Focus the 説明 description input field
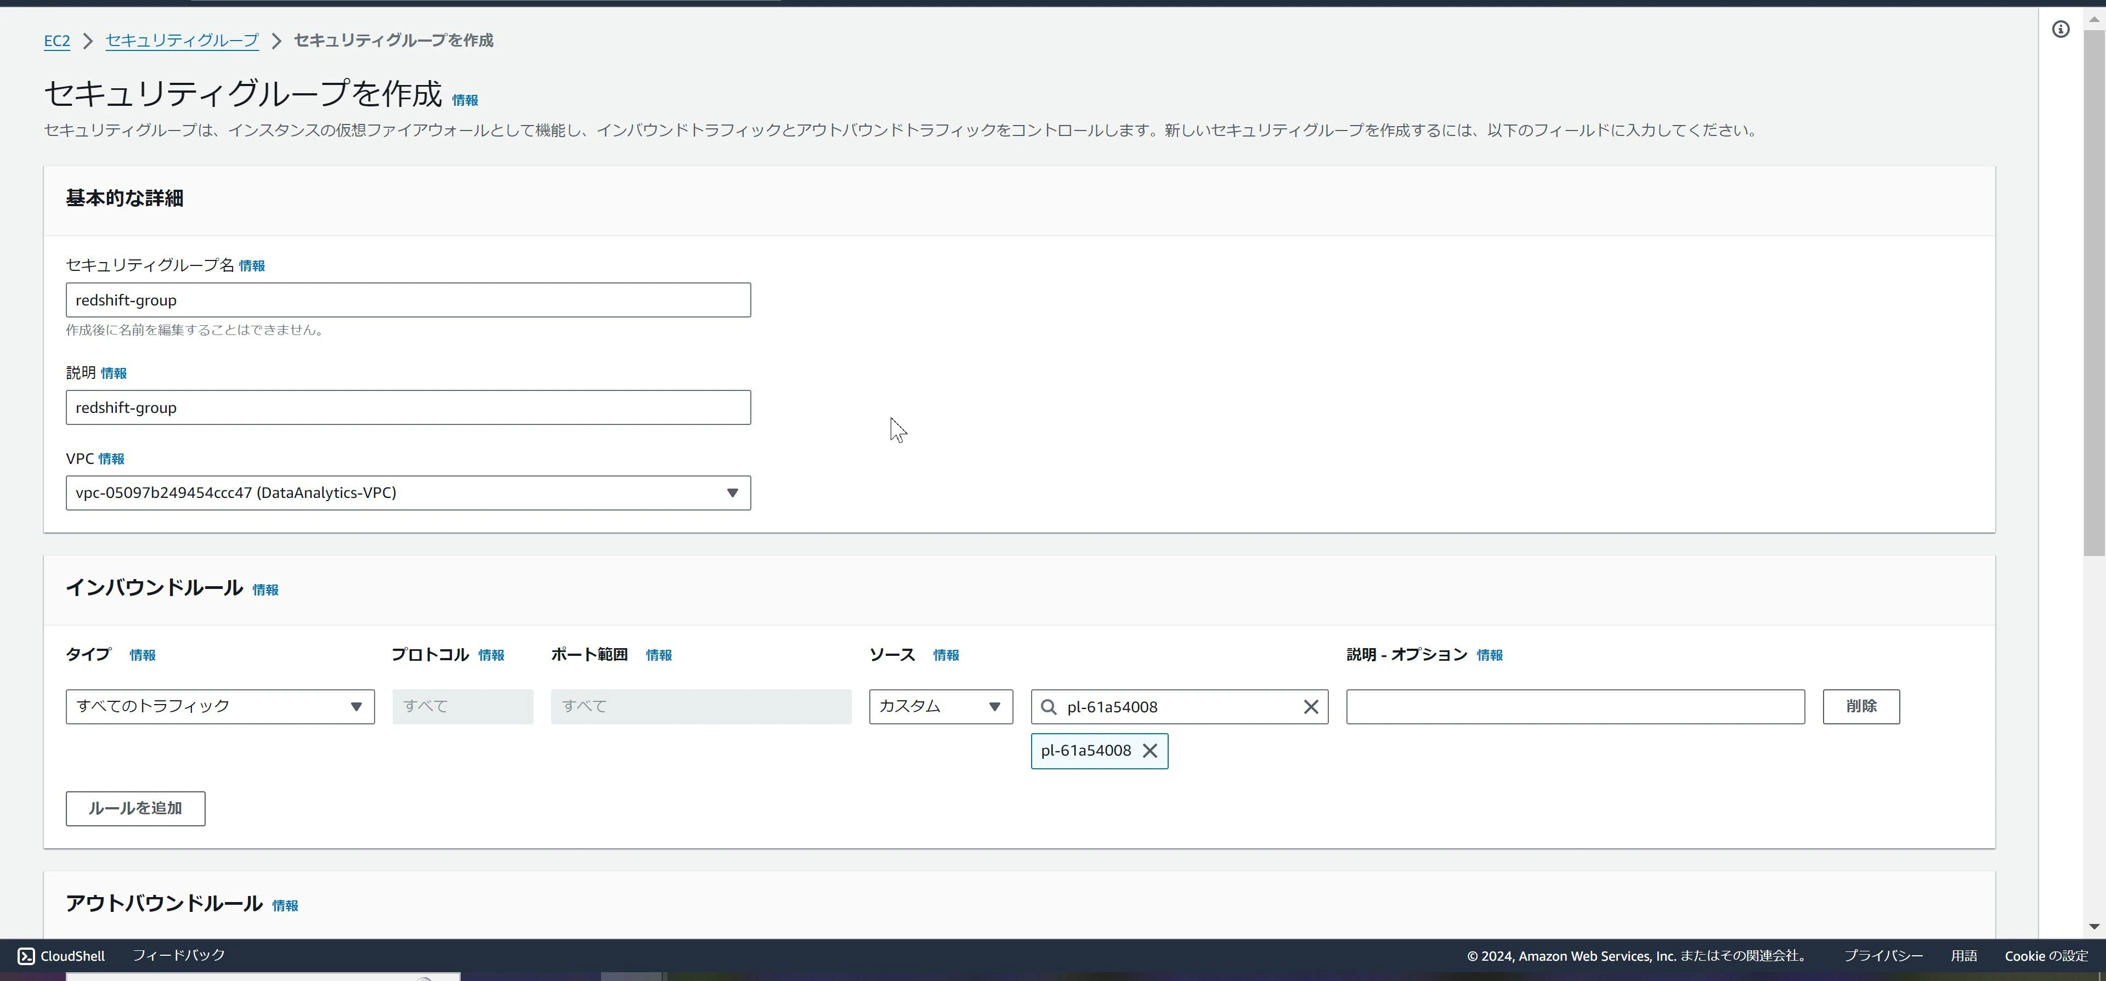The width and height of the screenshot is (2106, 981). coord(408,407)
